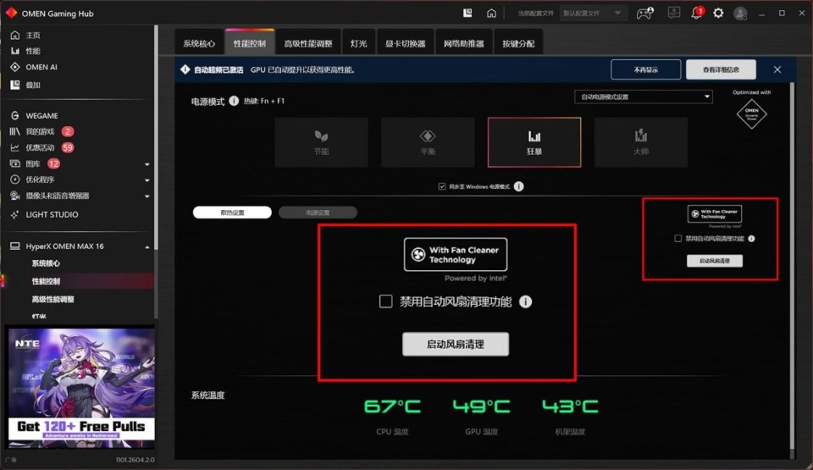The height and width of the screenshot is (470, 813).
Task: Click the version number 1101.2604.2.0
Action: (x=135, y=460)
